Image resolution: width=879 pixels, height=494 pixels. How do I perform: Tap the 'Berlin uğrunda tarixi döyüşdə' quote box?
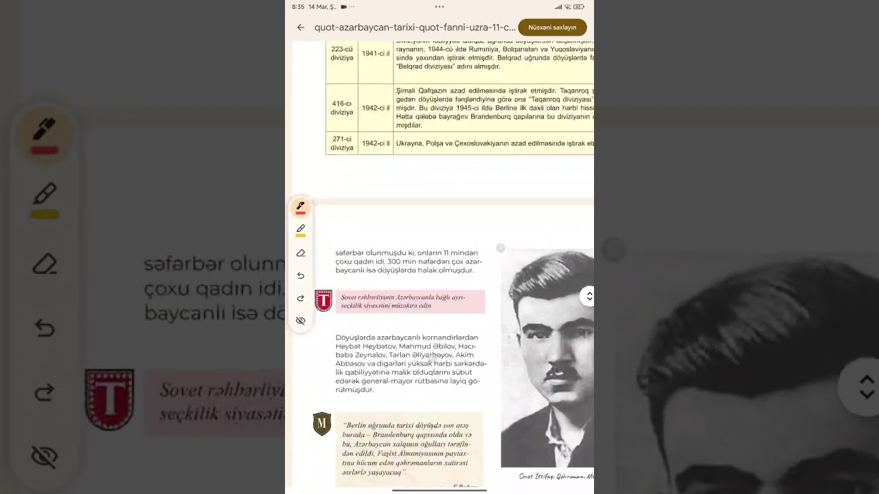point(410,449)
